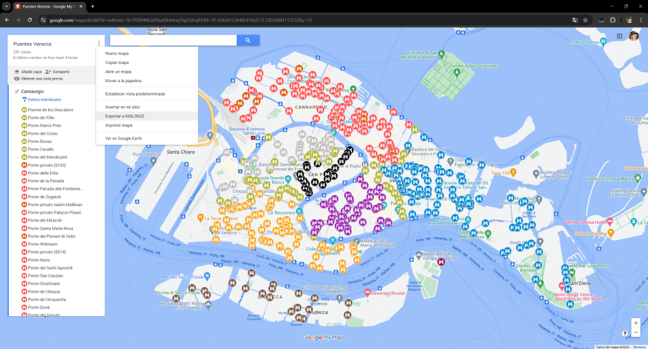Select Ponte Marco Polo in the list
The width and height of the screenshot is (648, 349).
[x=44, y=125]
